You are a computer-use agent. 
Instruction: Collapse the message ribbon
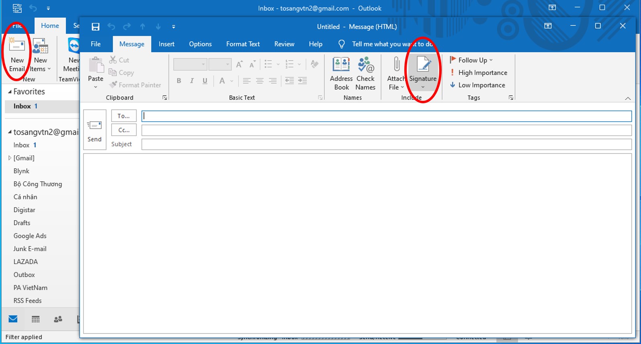(x=628, y=98)
